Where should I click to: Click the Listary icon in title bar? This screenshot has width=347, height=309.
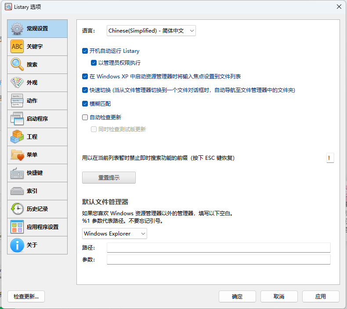pyautogui.click(x=8, y=7)
